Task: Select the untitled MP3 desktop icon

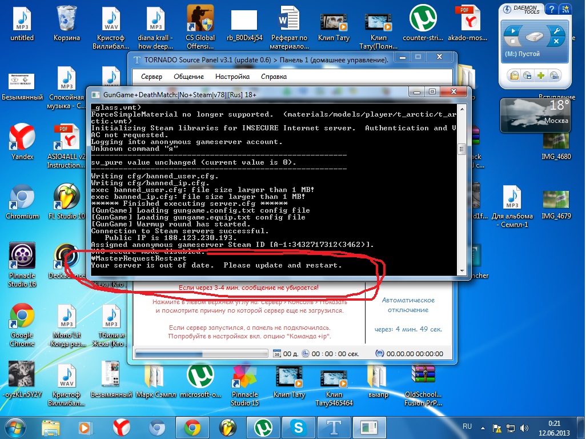Action: pos(22,23)
